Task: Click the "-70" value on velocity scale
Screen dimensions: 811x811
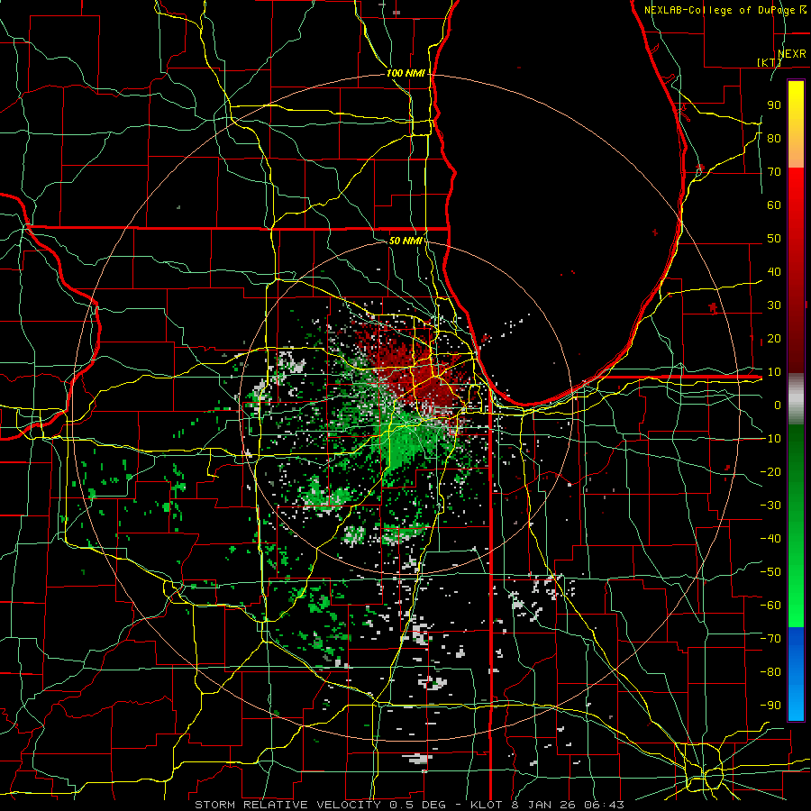Action: point(770,639)
